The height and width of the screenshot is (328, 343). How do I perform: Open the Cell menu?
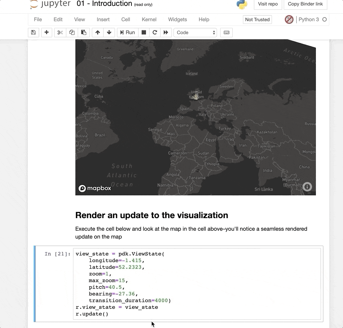(x=125, y=19)
